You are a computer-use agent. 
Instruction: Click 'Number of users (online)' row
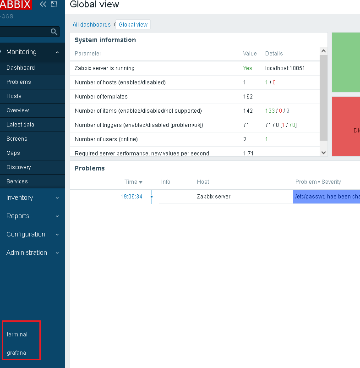[x=195, y=139]
